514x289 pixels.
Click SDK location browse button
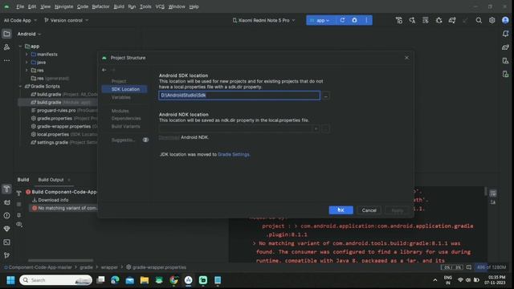[325, 96]
